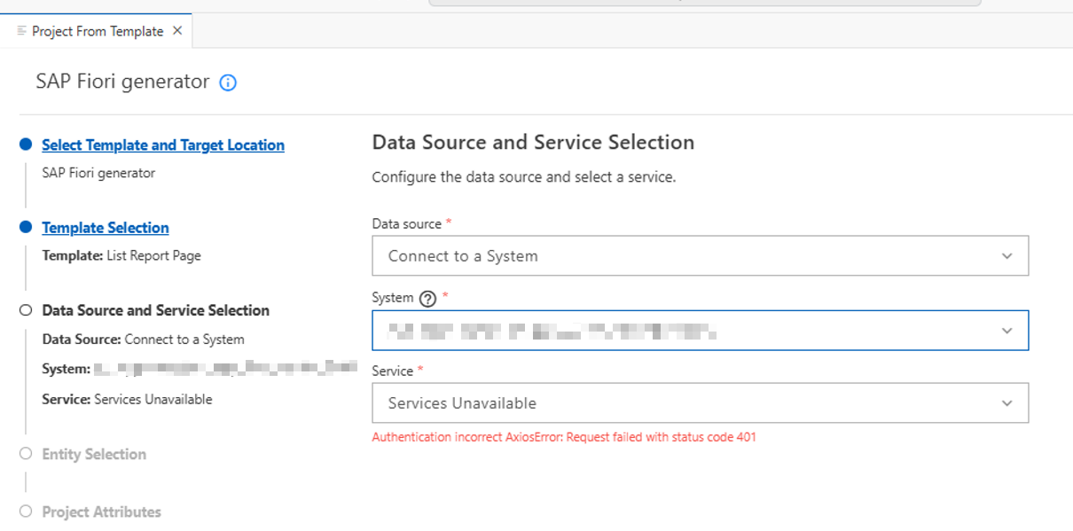1073x531 pixels.
Task: Click the SAP Fiori generator text under first step
Action: pyautogui.click(x=98, y=173)
